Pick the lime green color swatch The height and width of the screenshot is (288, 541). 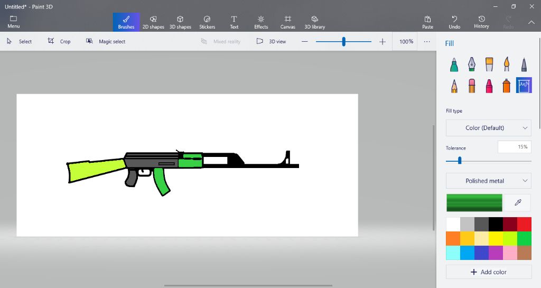[510, 238]
